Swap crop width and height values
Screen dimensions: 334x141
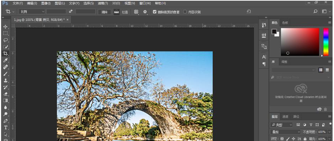click(71, 12)
